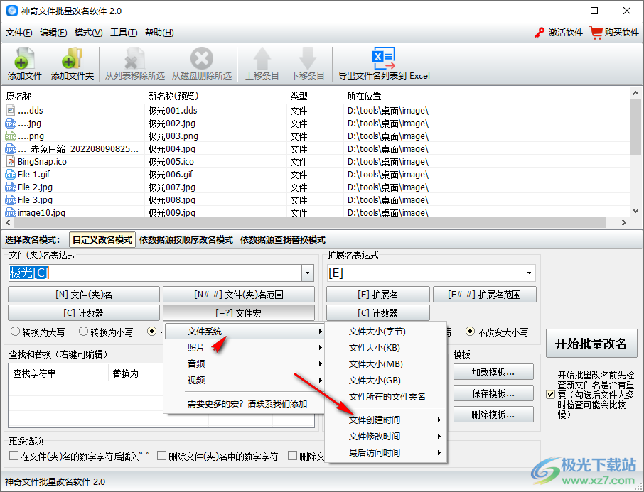
Task: Click the Original Name column header
Action: (74, 96)
